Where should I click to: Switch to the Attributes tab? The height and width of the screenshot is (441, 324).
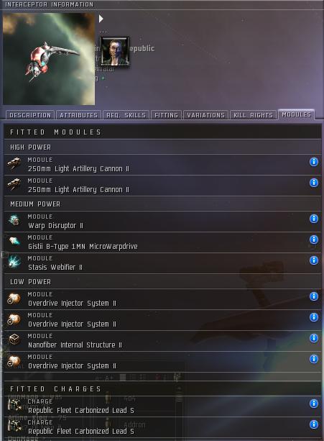tap(78, 115)
